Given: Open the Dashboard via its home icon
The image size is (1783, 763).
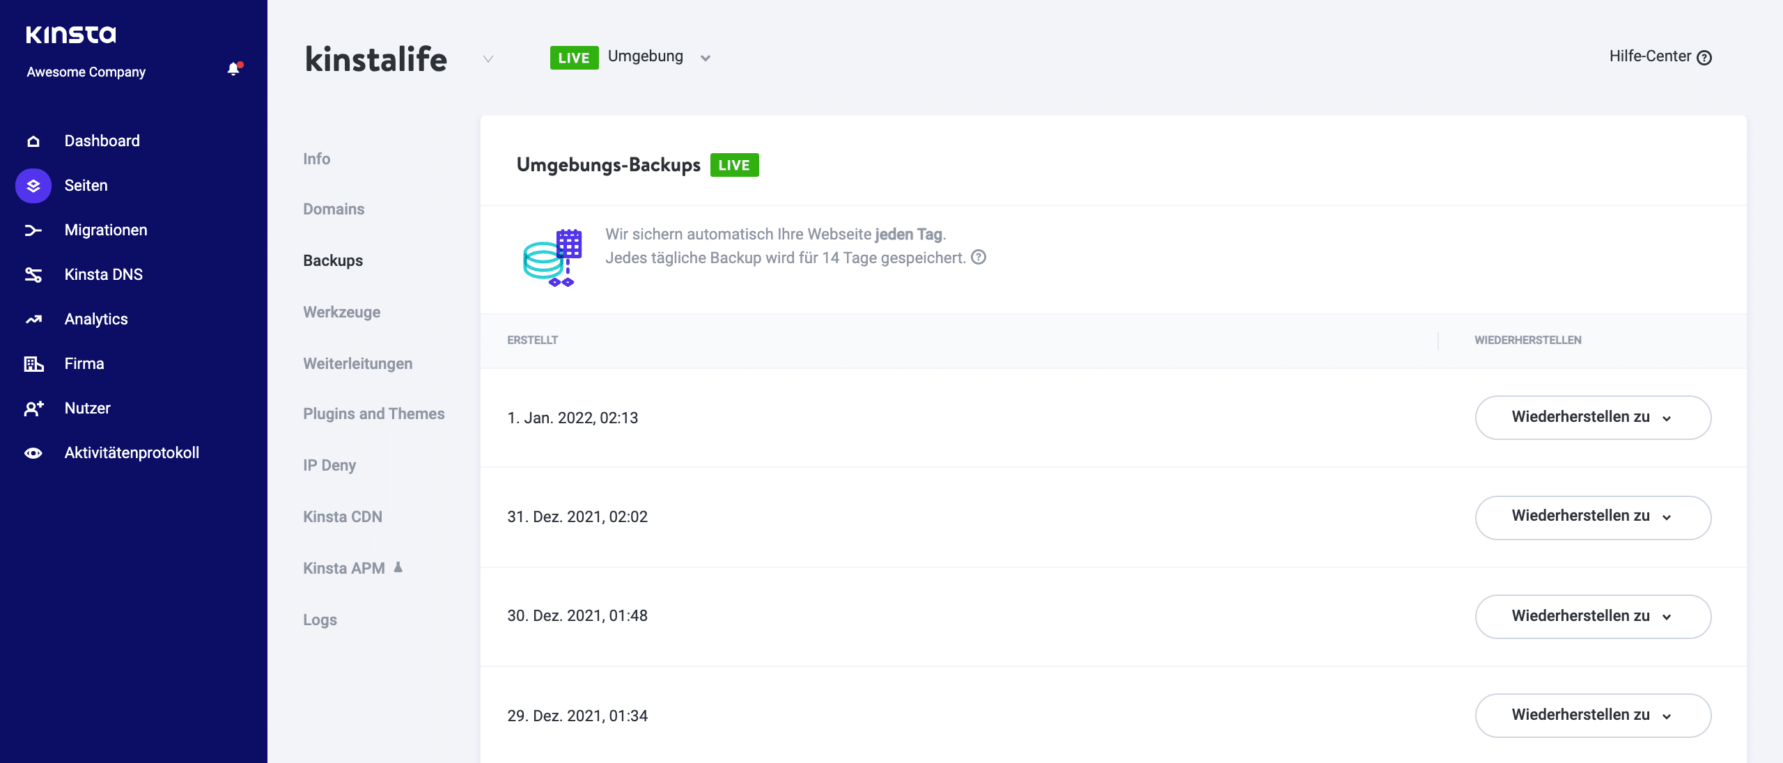Looking at the screenshot, I should tap(33, 140).
